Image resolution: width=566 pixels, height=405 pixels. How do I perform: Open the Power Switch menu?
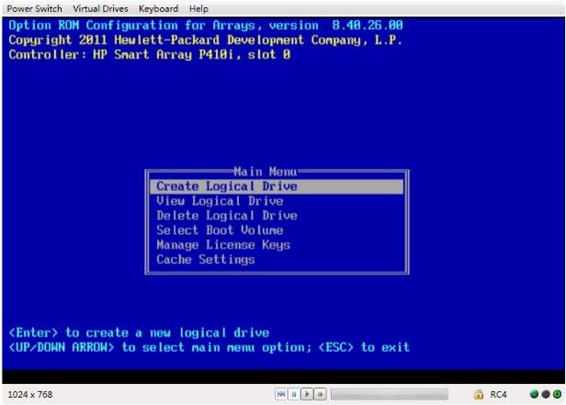[x=35, y=8]
